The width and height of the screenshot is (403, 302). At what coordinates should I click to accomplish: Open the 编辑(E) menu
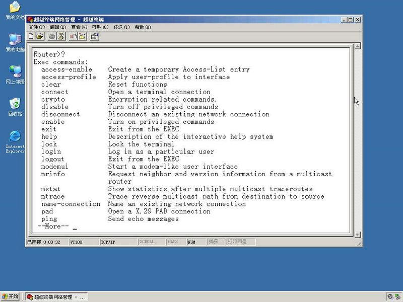point(58,27)
